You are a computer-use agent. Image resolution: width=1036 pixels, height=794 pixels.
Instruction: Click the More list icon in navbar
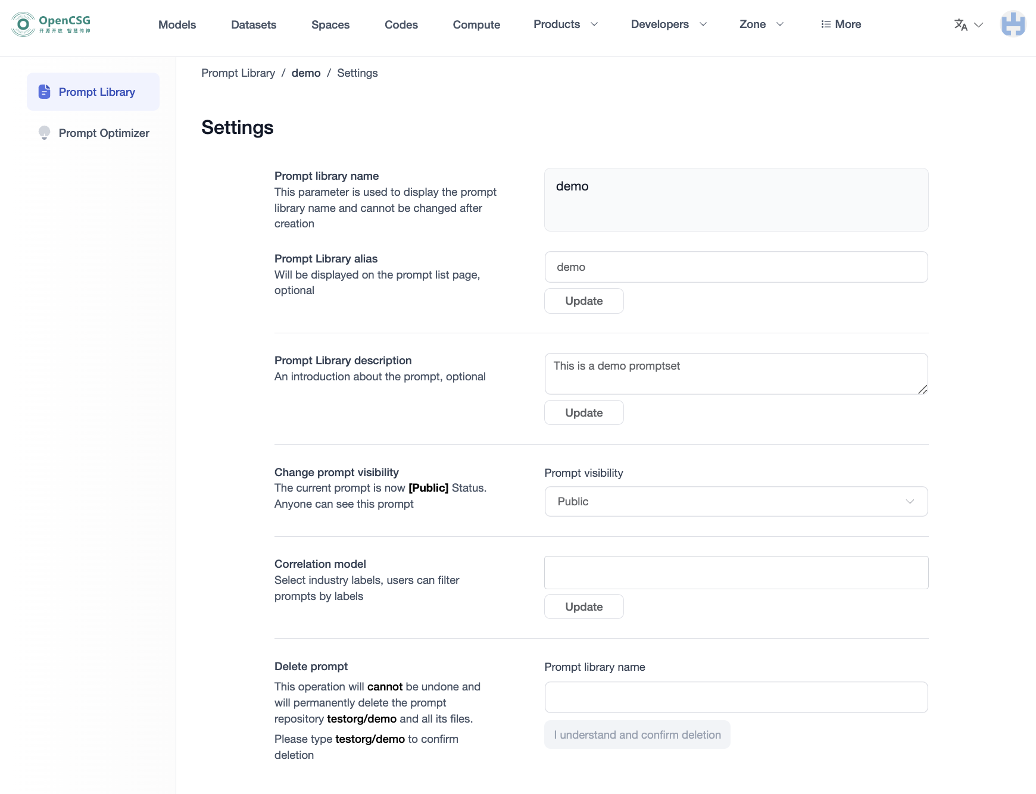click(x=825, y=24)
